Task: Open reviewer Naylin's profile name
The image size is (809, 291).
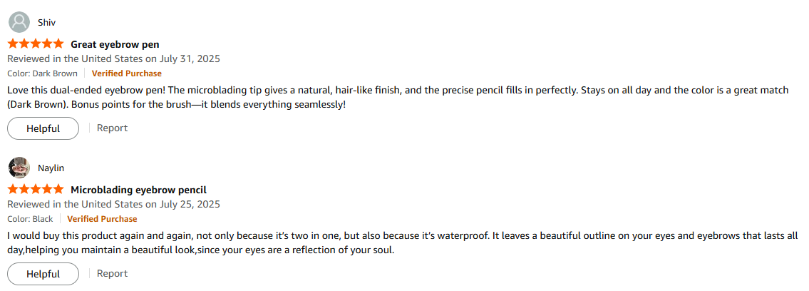Action: point(51,168)
